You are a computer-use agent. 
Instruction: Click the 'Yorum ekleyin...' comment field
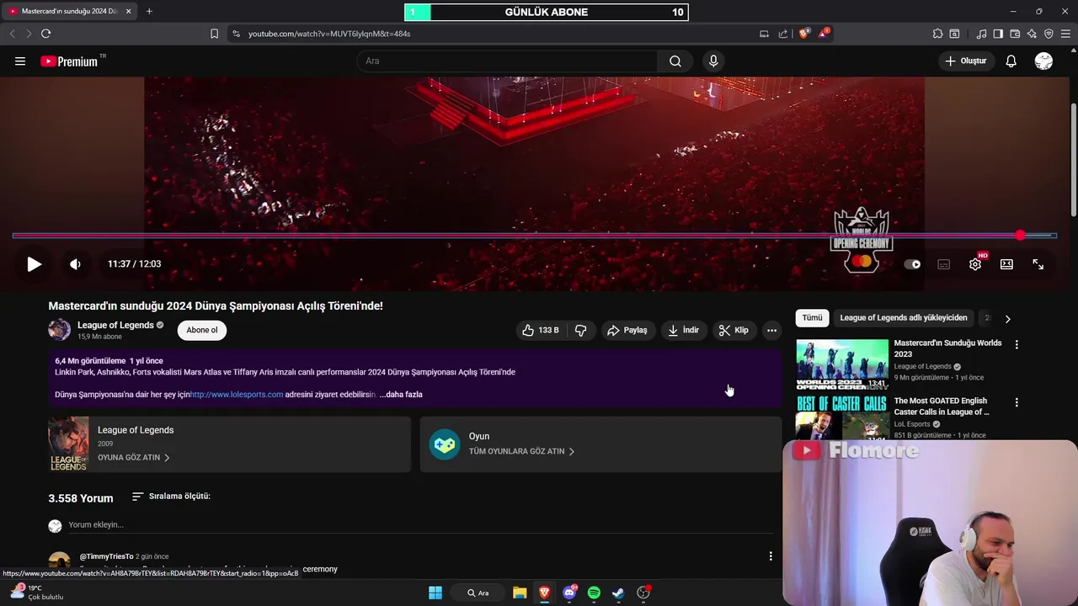[419, 525]
